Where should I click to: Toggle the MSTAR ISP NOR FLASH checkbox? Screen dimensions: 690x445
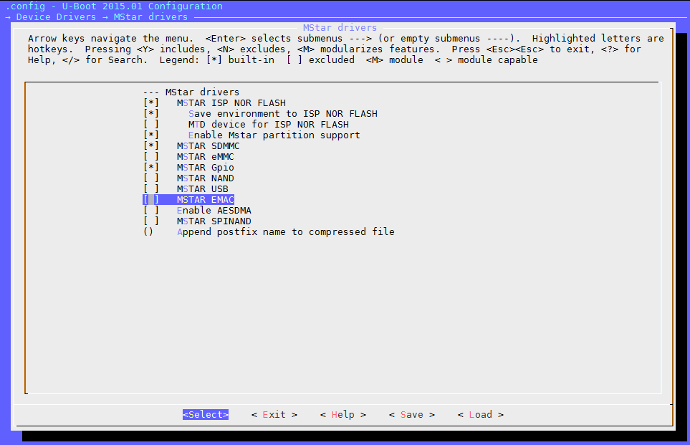click(150, 103)
